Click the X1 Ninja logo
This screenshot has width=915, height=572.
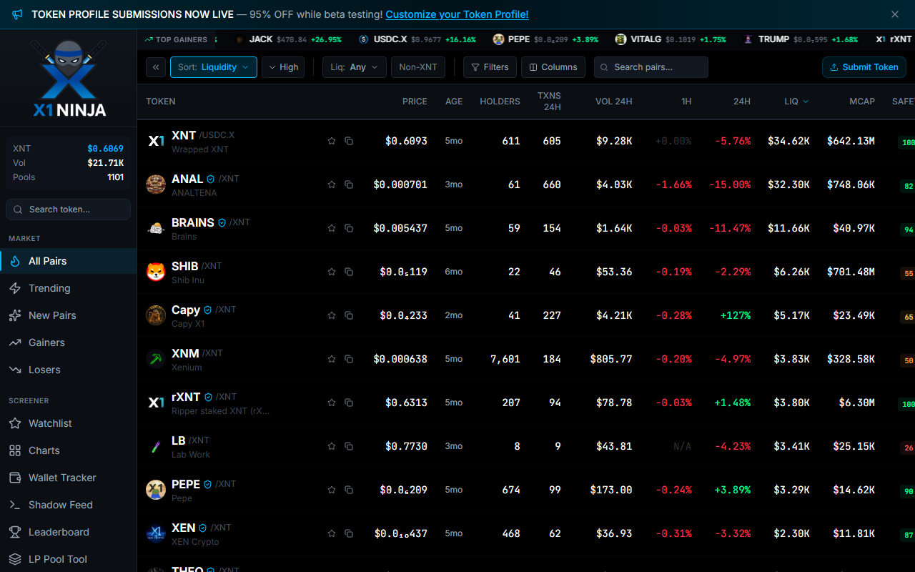69,79
